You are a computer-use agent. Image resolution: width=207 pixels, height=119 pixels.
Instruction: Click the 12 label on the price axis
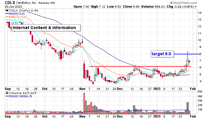click(200, 26)
